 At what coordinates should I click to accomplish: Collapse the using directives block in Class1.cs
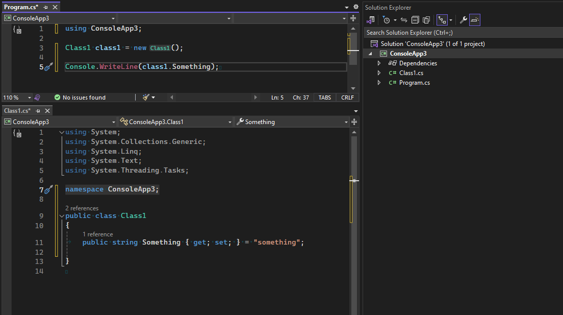point(62,132)
